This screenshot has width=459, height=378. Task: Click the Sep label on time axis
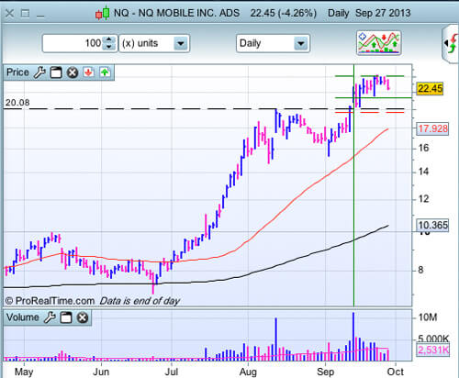325,372
